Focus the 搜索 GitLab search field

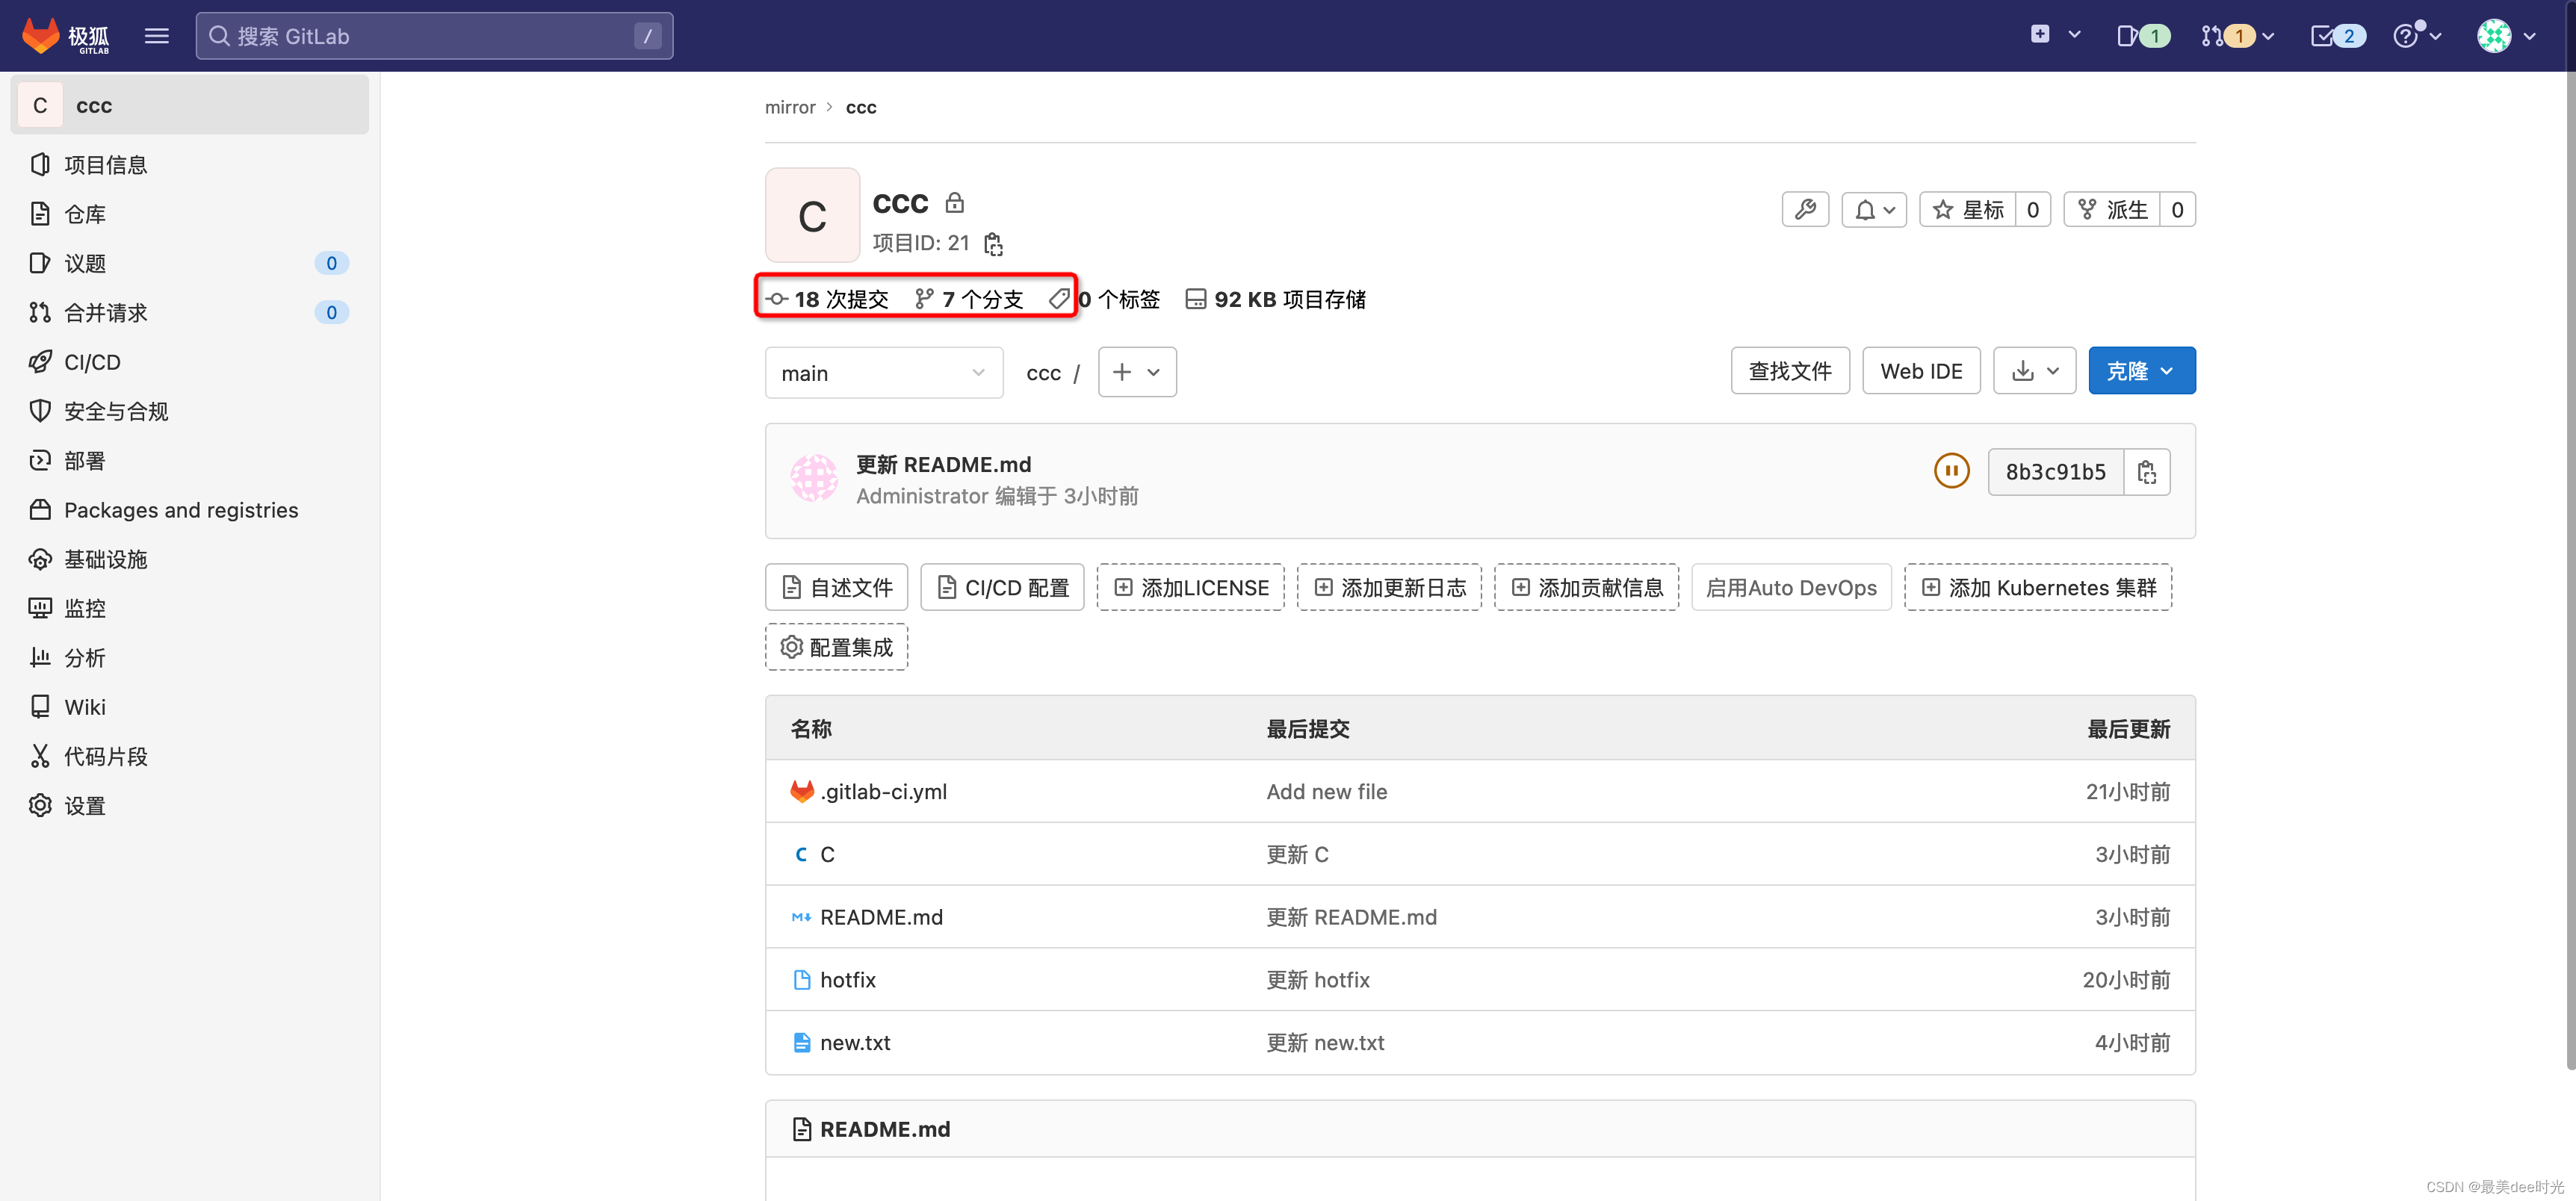pos(434,36)
